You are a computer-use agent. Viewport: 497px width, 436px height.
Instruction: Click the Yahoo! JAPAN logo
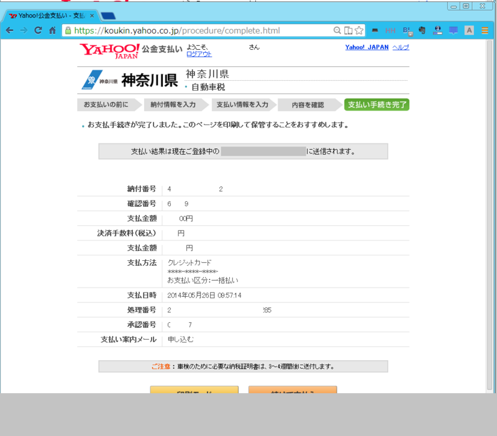coord(109,51)
